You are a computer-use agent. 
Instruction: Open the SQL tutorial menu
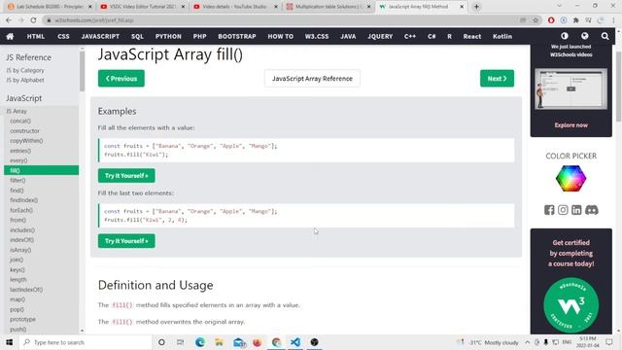tap(137, 36)
